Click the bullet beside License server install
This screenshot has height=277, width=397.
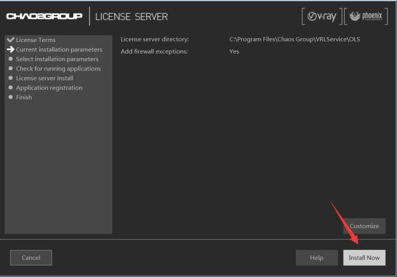point(11,78)
